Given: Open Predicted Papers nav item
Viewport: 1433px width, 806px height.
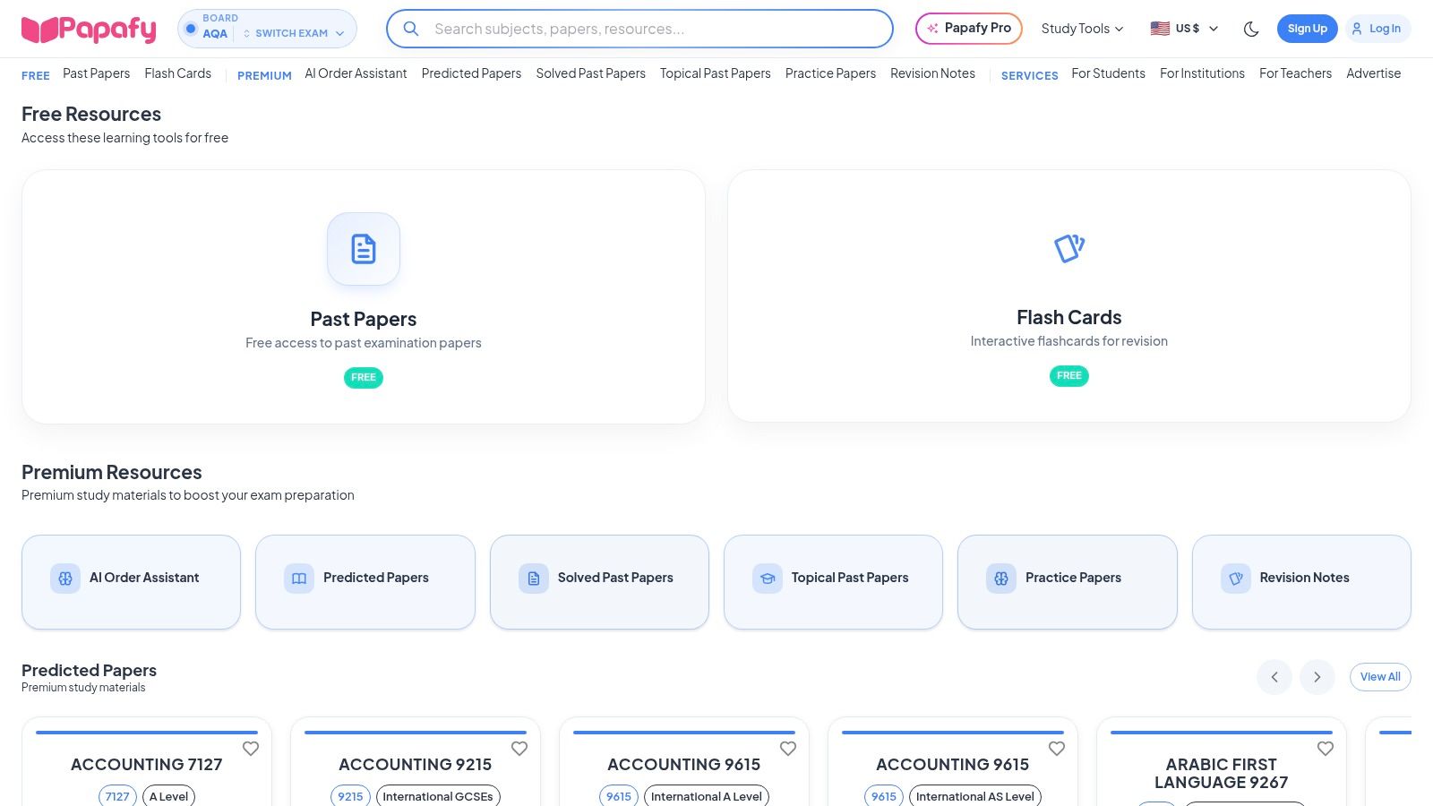Looking at the screenshot, I should tap(471, 73).
